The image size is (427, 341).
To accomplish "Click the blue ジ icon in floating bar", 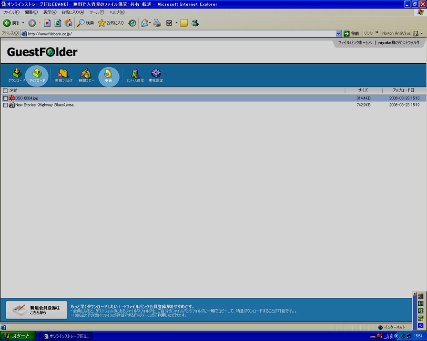I will 421,325.
